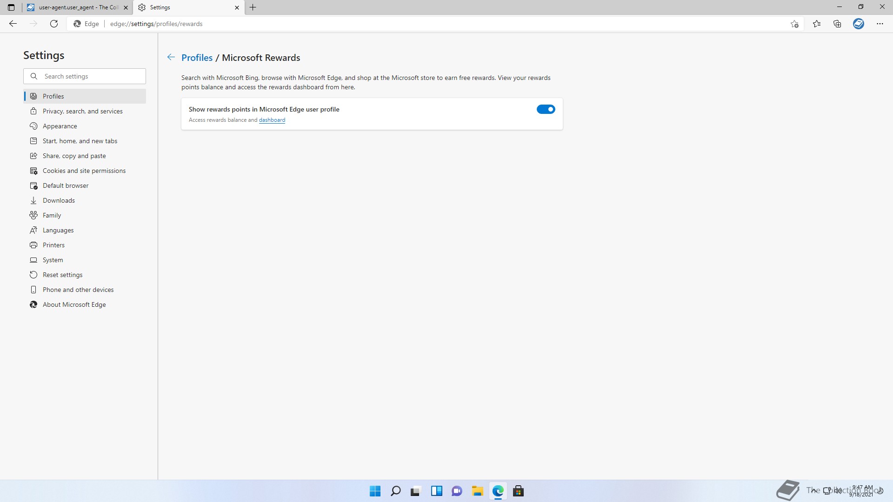Open the profile avatar icon
The width and height of the screenshot is (893, 502).
click(859, 24)
